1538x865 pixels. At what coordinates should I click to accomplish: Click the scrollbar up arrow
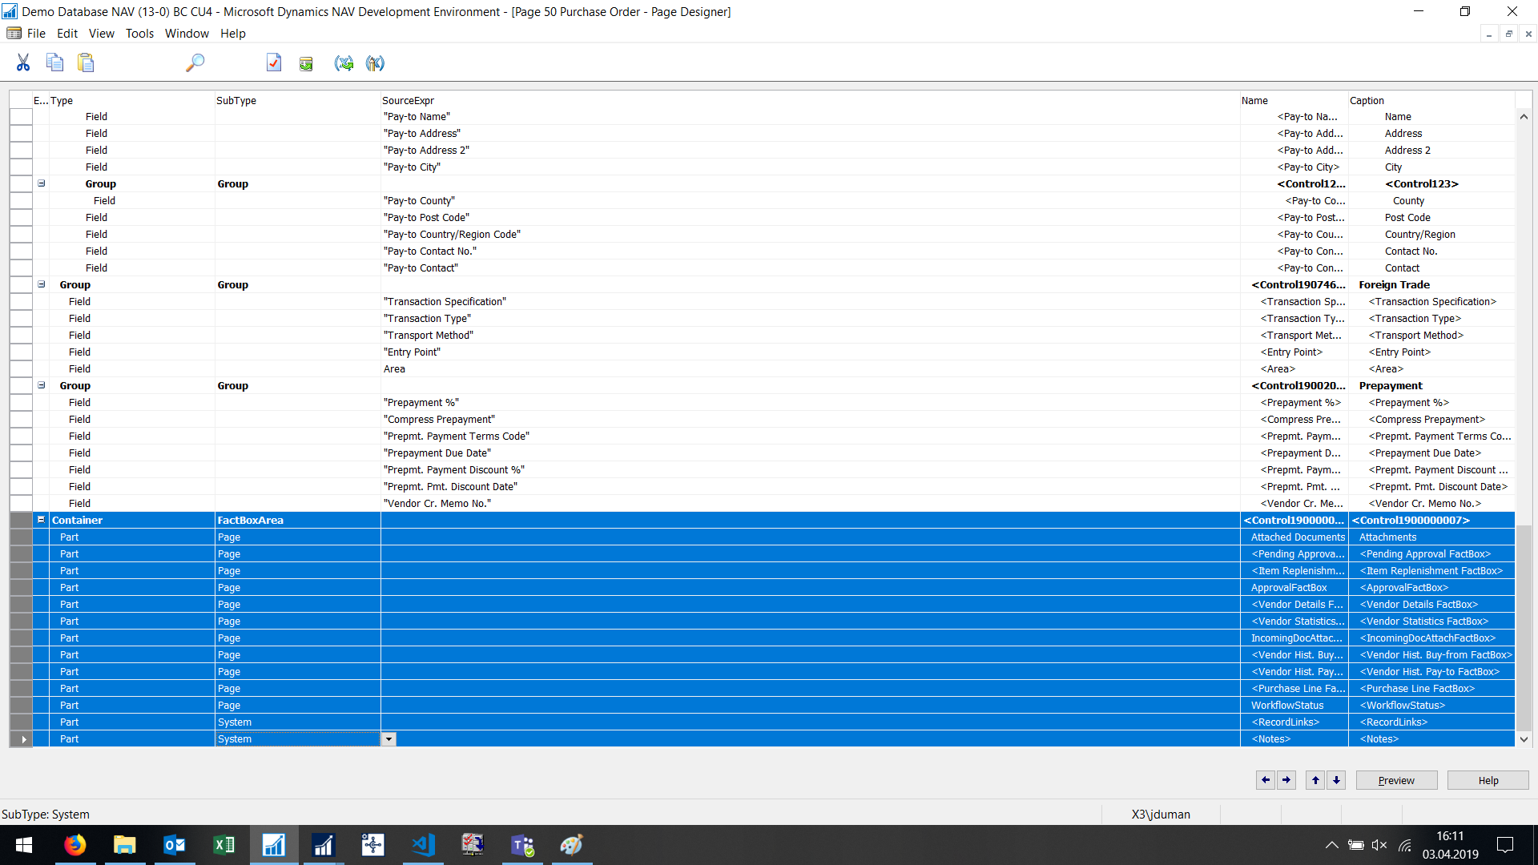(1524, 117)
